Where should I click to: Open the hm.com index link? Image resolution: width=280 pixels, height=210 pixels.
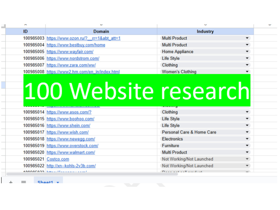pyautogui.click(x=83, y=72)
